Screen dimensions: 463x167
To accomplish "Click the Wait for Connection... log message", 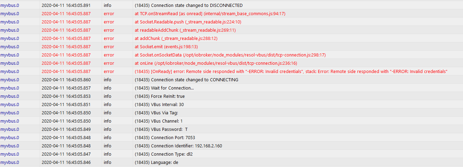I will point(164,88).
